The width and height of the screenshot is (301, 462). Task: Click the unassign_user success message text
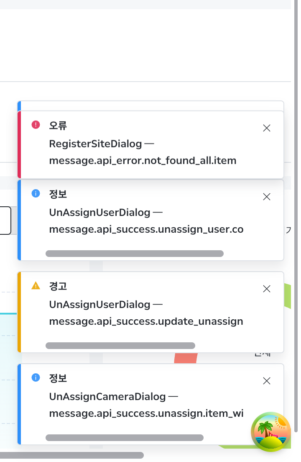pos(146,229)
